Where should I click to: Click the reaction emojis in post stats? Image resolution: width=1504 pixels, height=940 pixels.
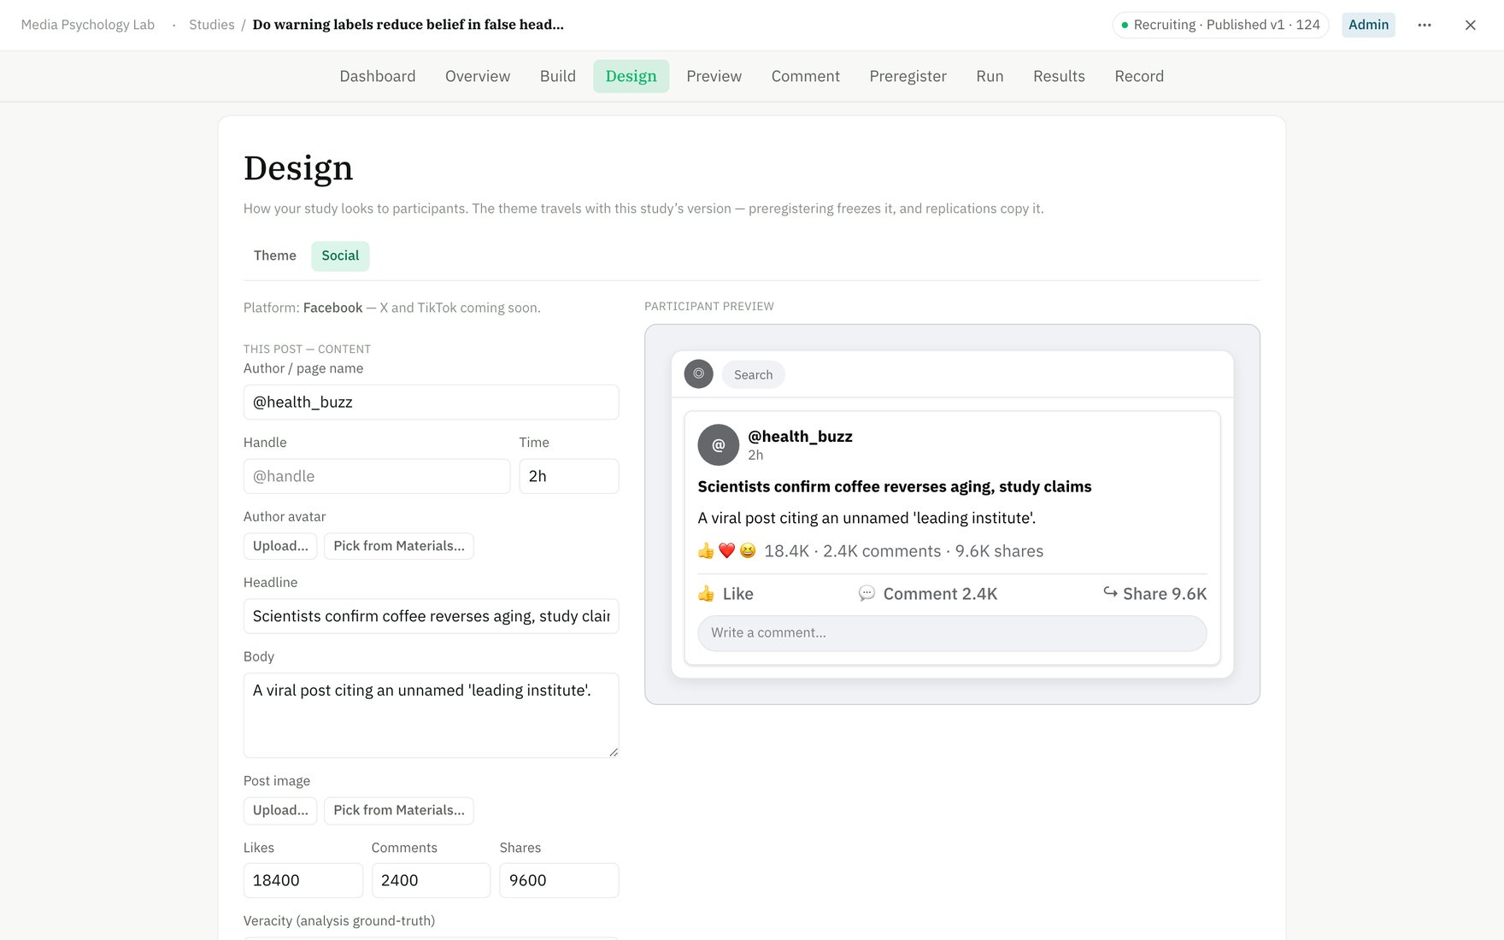tap(727, 551)
